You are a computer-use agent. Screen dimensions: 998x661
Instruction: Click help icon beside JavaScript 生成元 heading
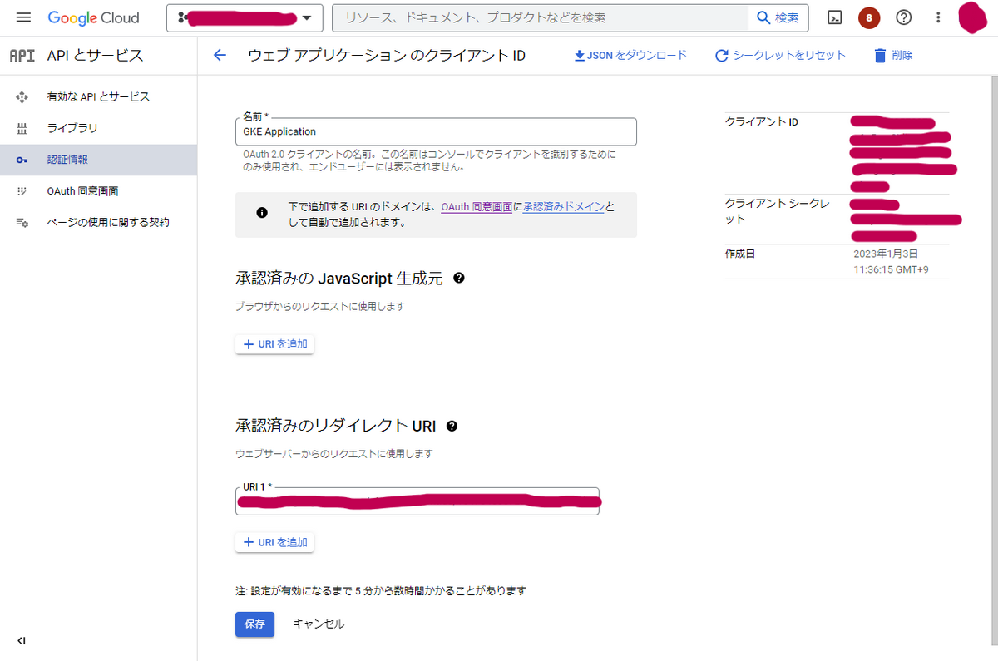[459, 279]
